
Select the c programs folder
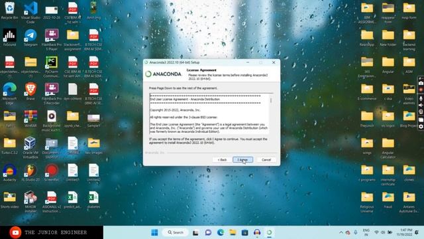pos(367,173)
